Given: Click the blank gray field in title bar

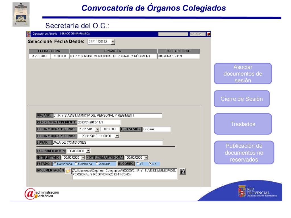Looking at the screenshot, I should [173, 34].
